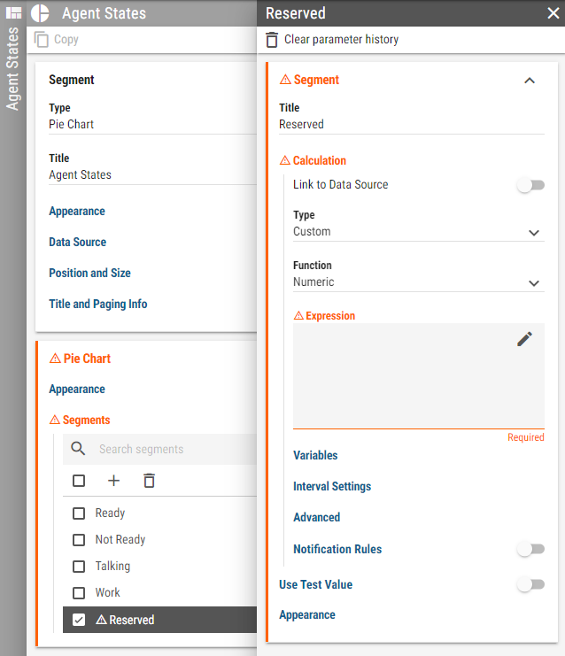Open the Function dropdown showing Numeric
The image size is (565, 656).
(x=418, y=282)
